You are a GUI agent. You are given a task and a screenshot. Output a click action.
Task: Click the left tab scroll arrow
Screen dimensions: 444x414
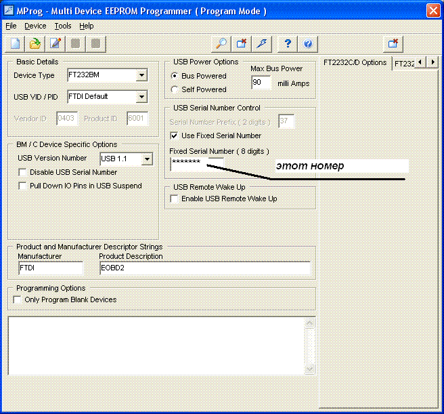pyautogui.click(x=420, y=62)
